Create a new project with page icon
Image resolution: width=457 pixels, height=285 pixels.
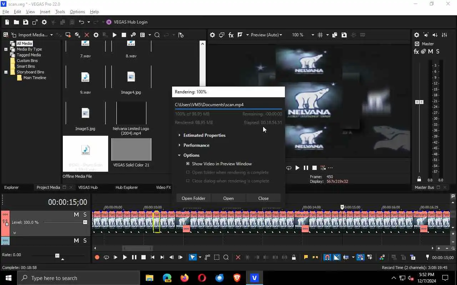point(7,22)
